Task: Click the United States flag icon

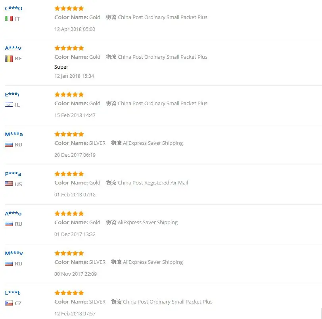Action: pyautogui.click(x=9, y=184)
